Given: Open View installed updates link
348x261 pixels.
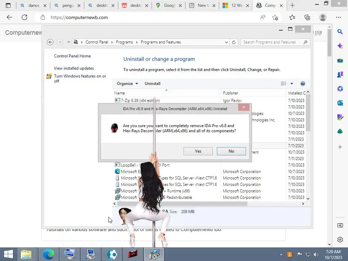Looking at the screenshot, I should click(74, 68).
